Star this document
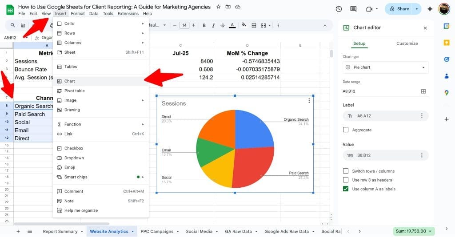Viewport: 455px width, 237px height. (x=219, y=7)
